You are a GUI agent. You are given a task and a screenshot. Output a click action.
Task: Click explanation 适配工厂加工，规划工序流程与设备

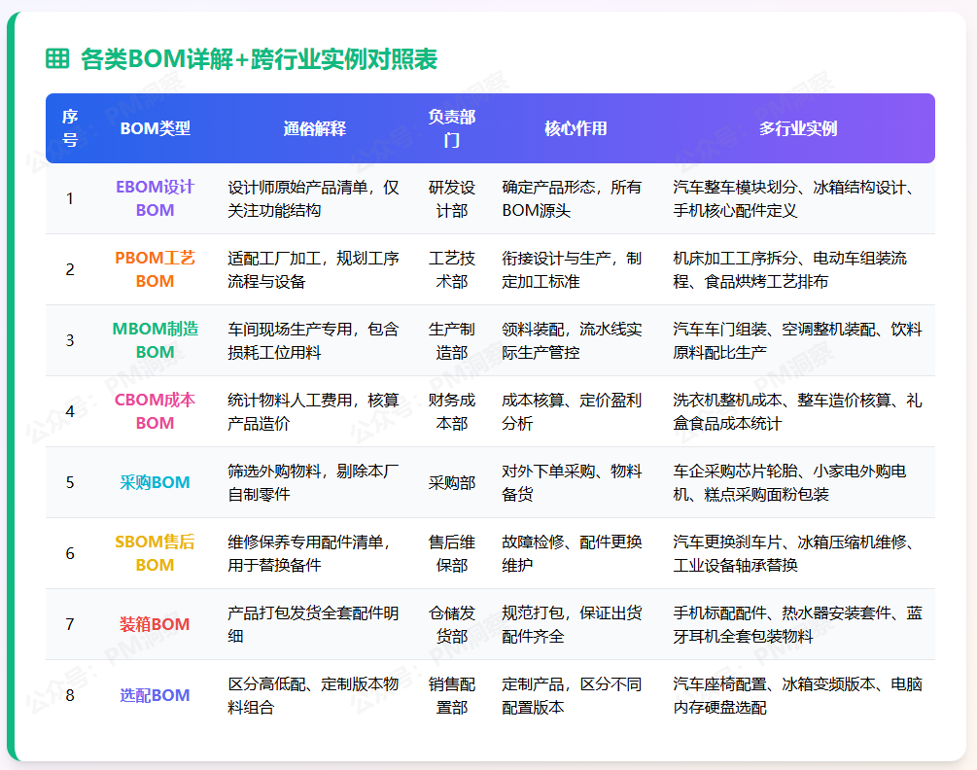pyautogui.click(x=313, y=269)
